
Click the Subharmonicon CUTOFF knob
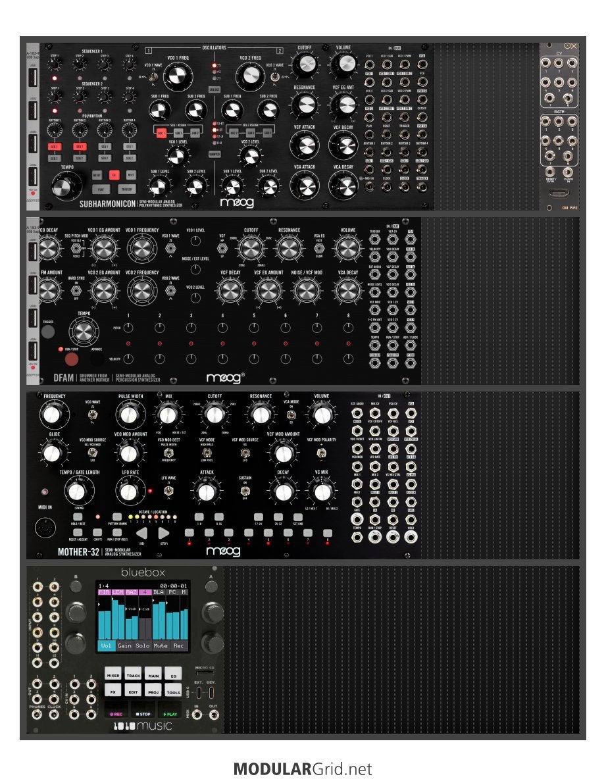[x=305, y=64]
